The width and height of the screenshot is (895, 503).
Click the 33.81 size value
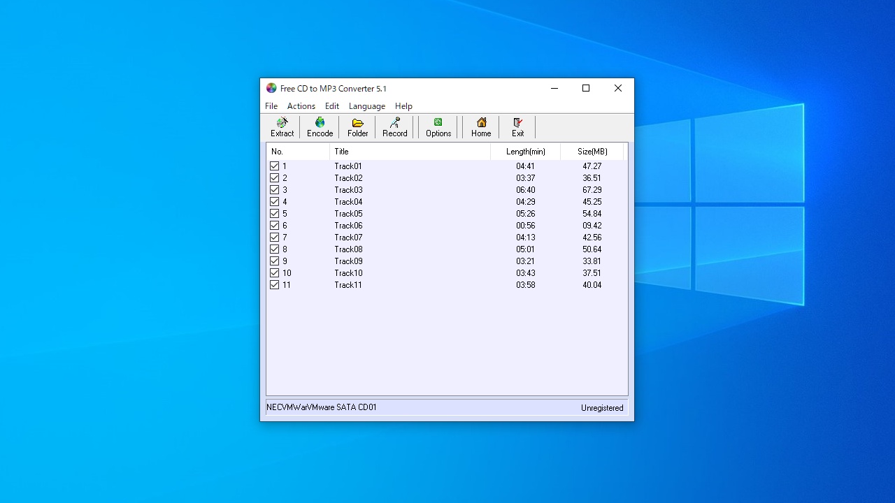coord(592,261)
